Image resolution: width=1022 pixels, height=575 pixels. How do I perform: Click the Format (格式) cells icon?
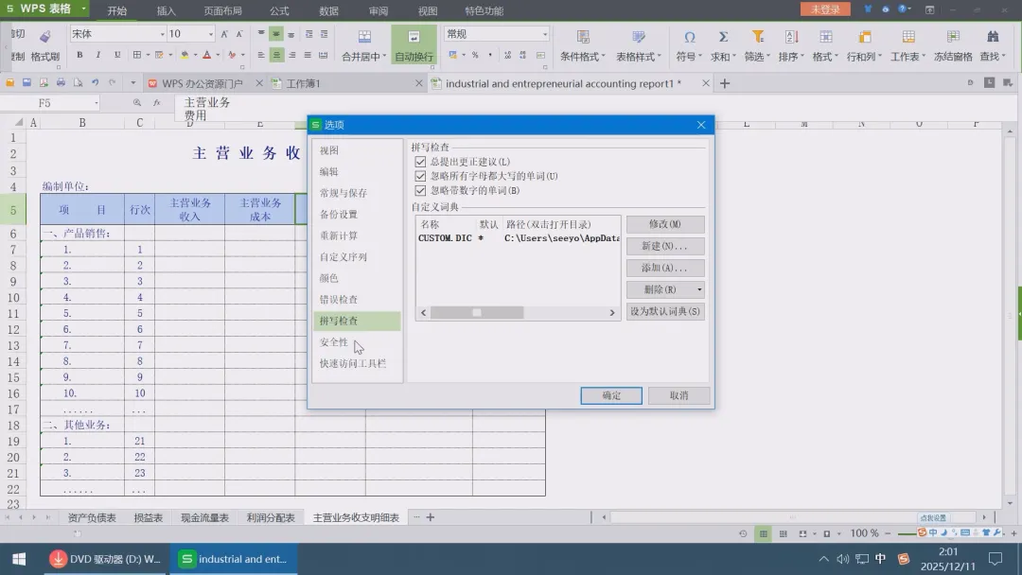tap(826, 37)
